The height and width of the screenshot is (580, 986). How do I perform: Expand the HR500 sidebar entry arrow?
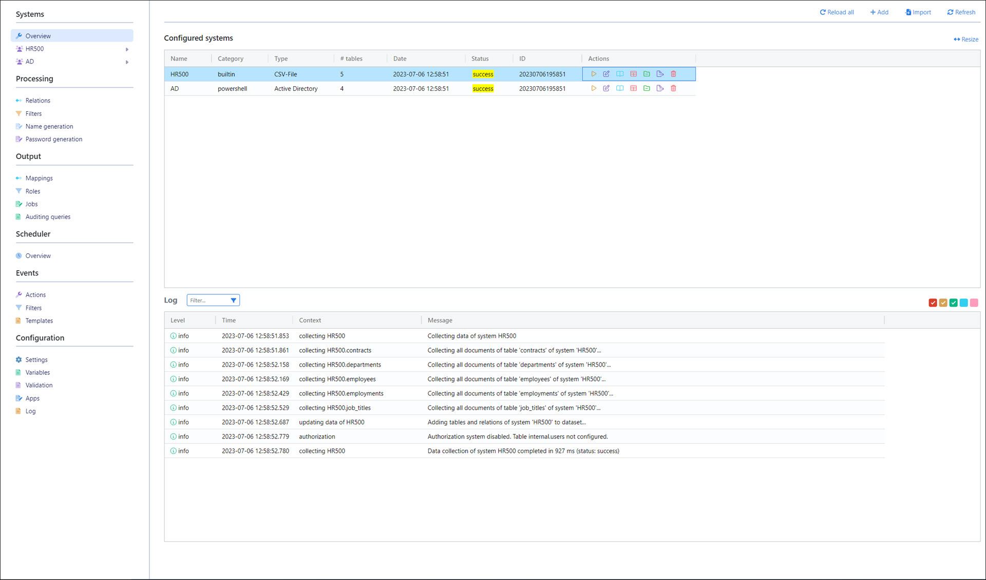tap(127, 49)
